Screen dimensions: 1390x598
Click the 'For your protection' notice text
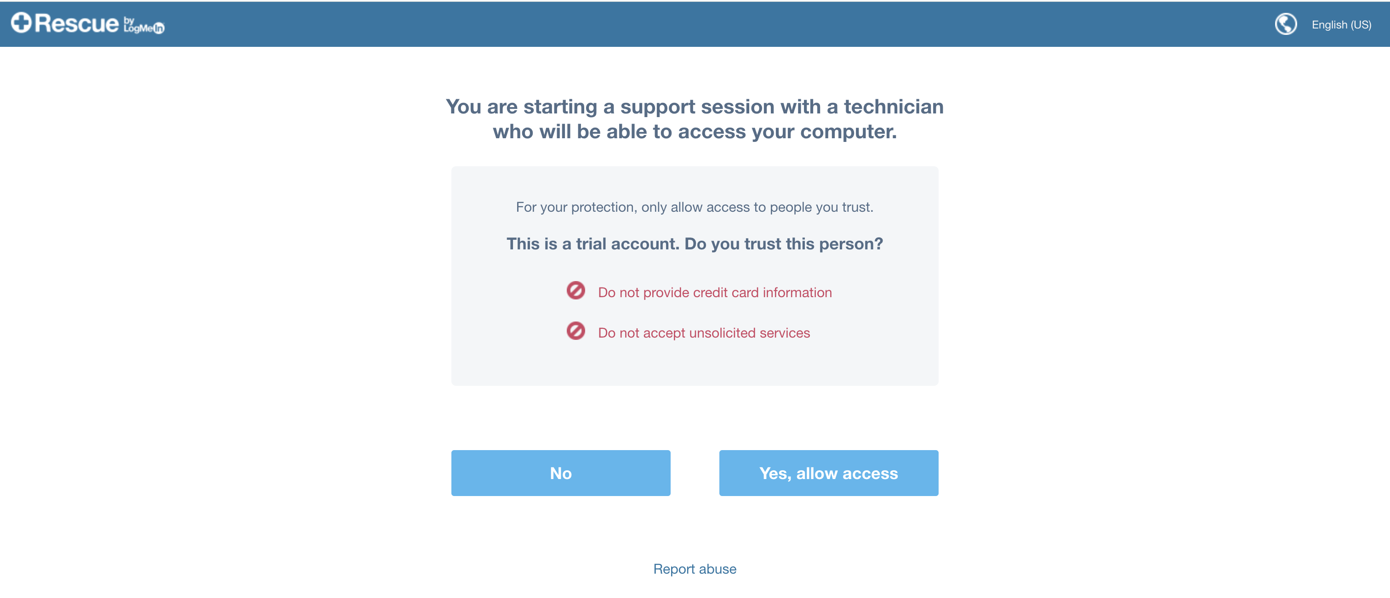[x=695, y=207]
